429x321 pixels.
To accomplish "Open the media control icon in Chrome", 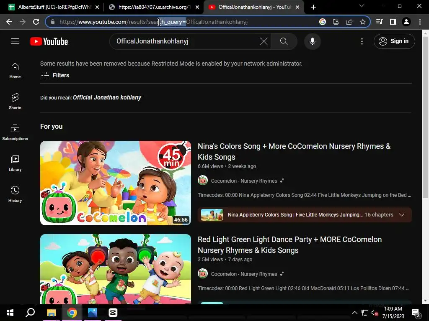I will (x=380, y=22).
